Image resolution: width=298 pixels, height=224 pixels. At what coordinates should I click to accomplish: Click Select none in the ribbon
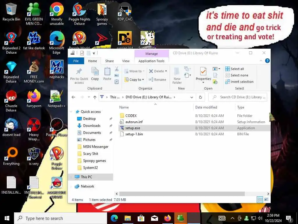click(237, 75)
